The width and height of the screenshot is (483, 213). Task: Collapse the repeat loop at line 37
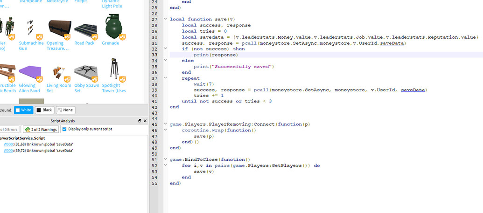tap(165, 78)
